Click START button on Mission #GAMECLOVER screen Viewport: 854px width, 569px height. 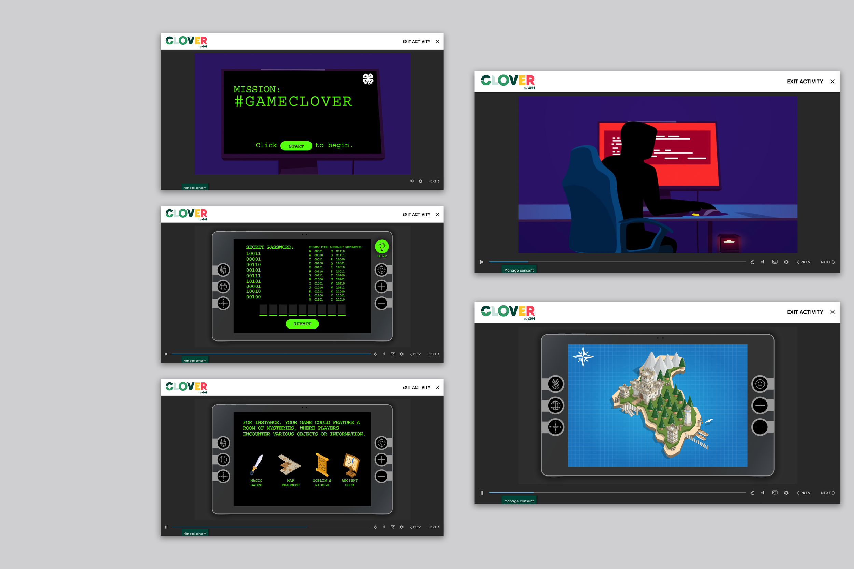click(x=296, y=146)
